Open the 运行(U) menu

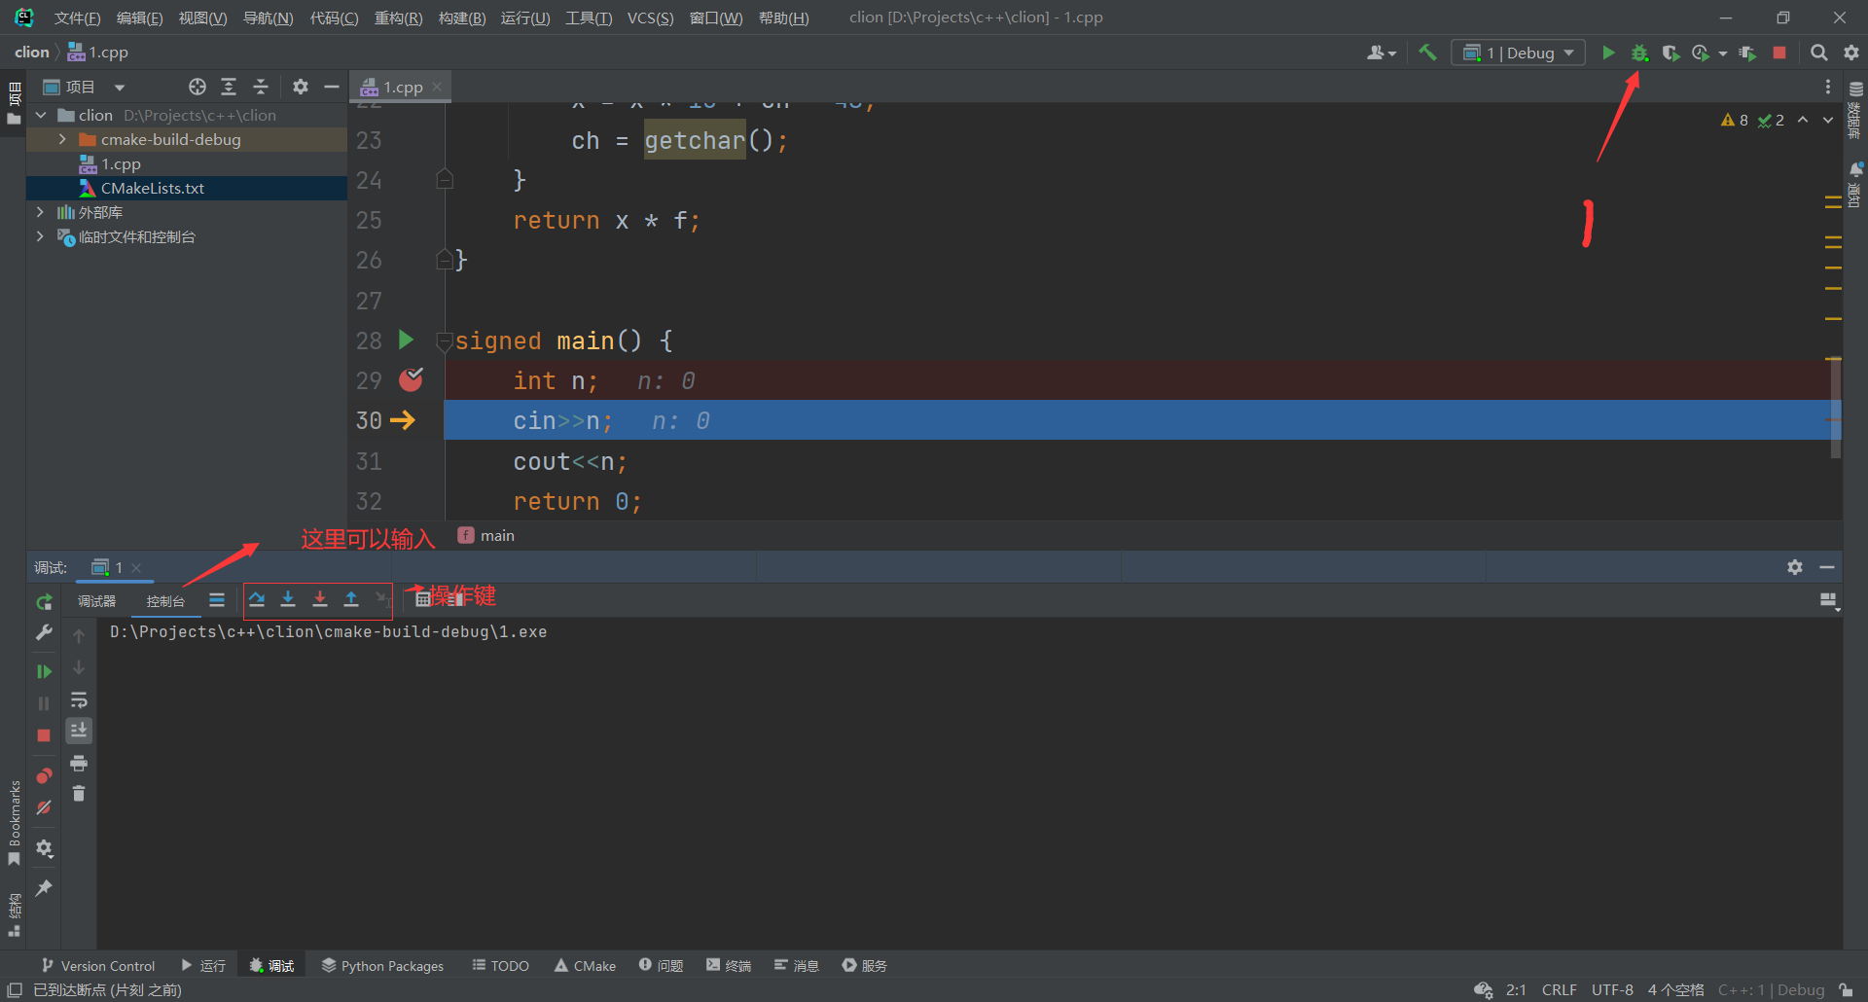(x=524, y=18)
